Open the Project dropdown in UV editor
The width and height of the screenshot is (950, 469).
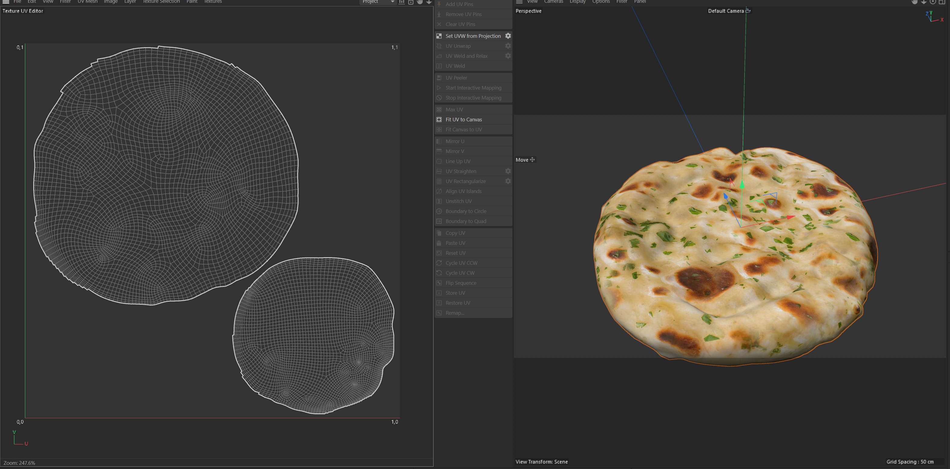[377, 2]
